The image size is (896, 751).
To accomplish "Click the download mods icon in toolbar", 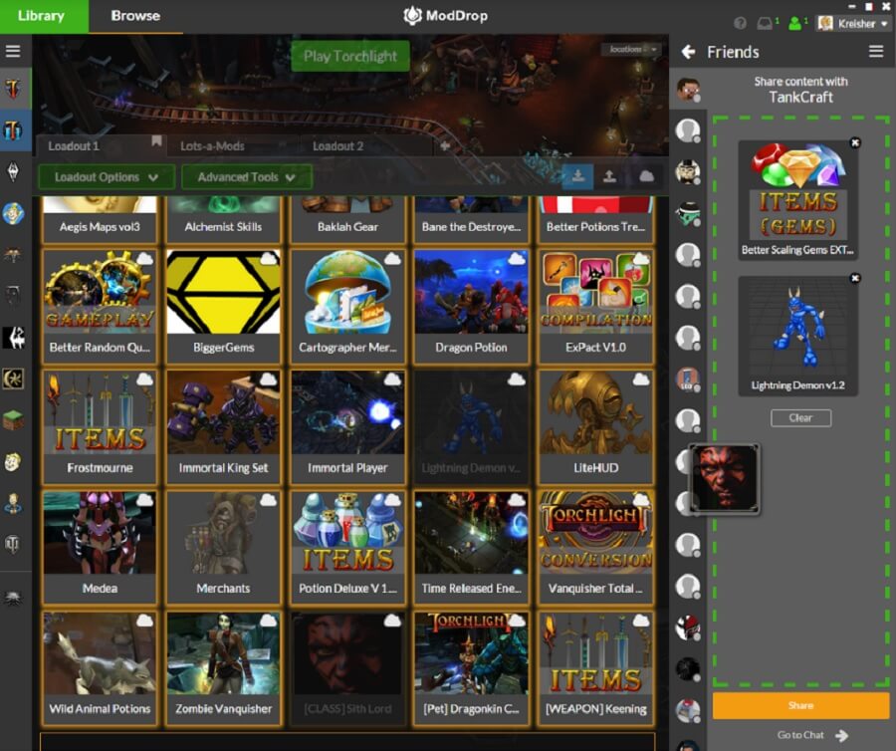I will pos(577,176).
